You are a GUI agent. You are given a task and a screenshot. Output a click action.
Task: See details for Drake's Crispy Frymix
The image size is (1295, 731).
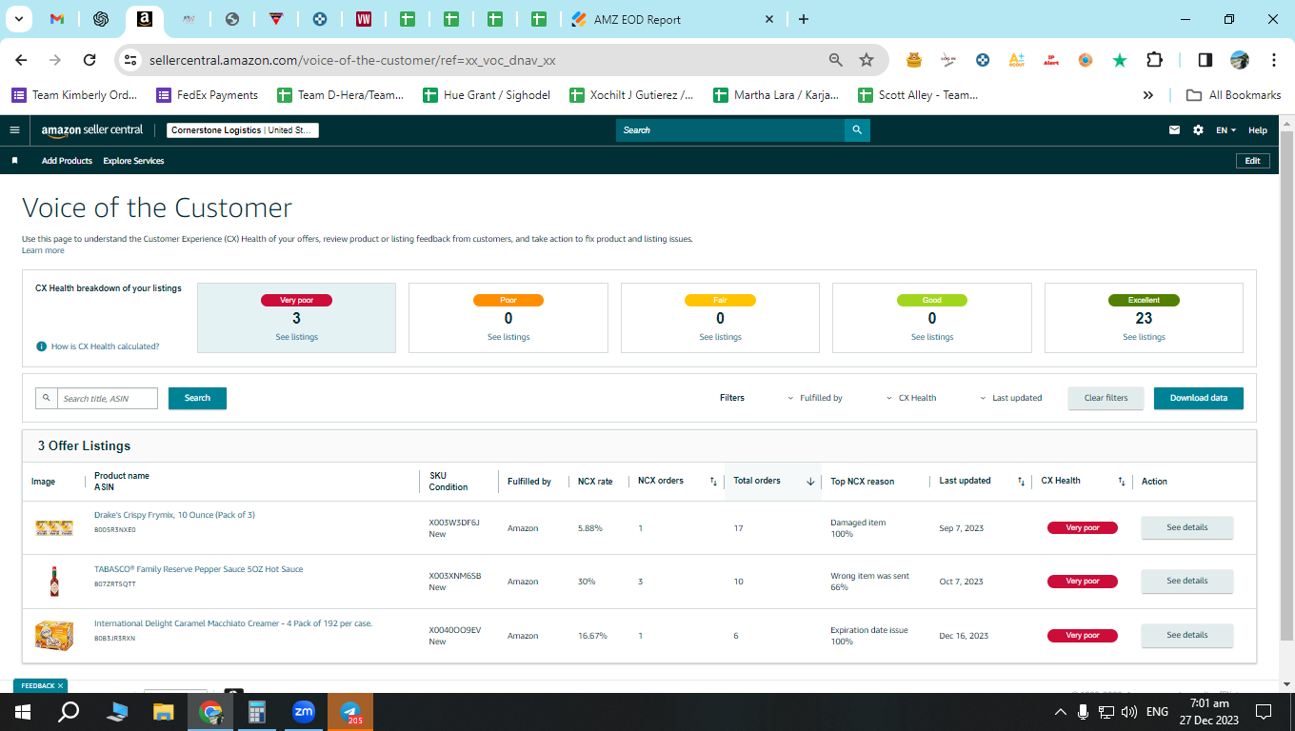1186,527
